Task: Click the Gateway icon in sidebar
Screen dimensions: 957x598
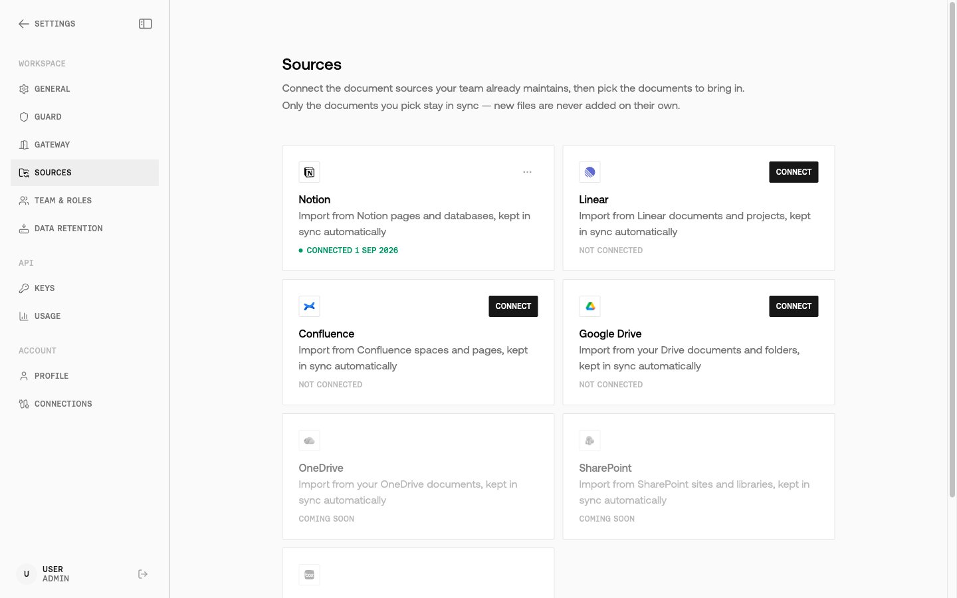Action: (x=24, y=145)
